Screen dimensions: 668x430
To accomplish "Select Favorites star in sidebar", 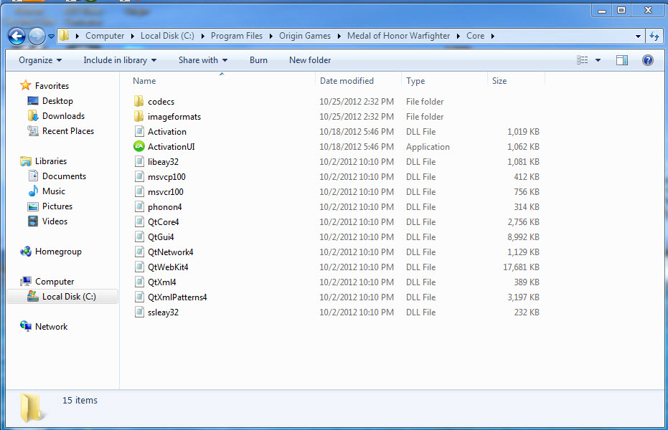I will (26, 85).
